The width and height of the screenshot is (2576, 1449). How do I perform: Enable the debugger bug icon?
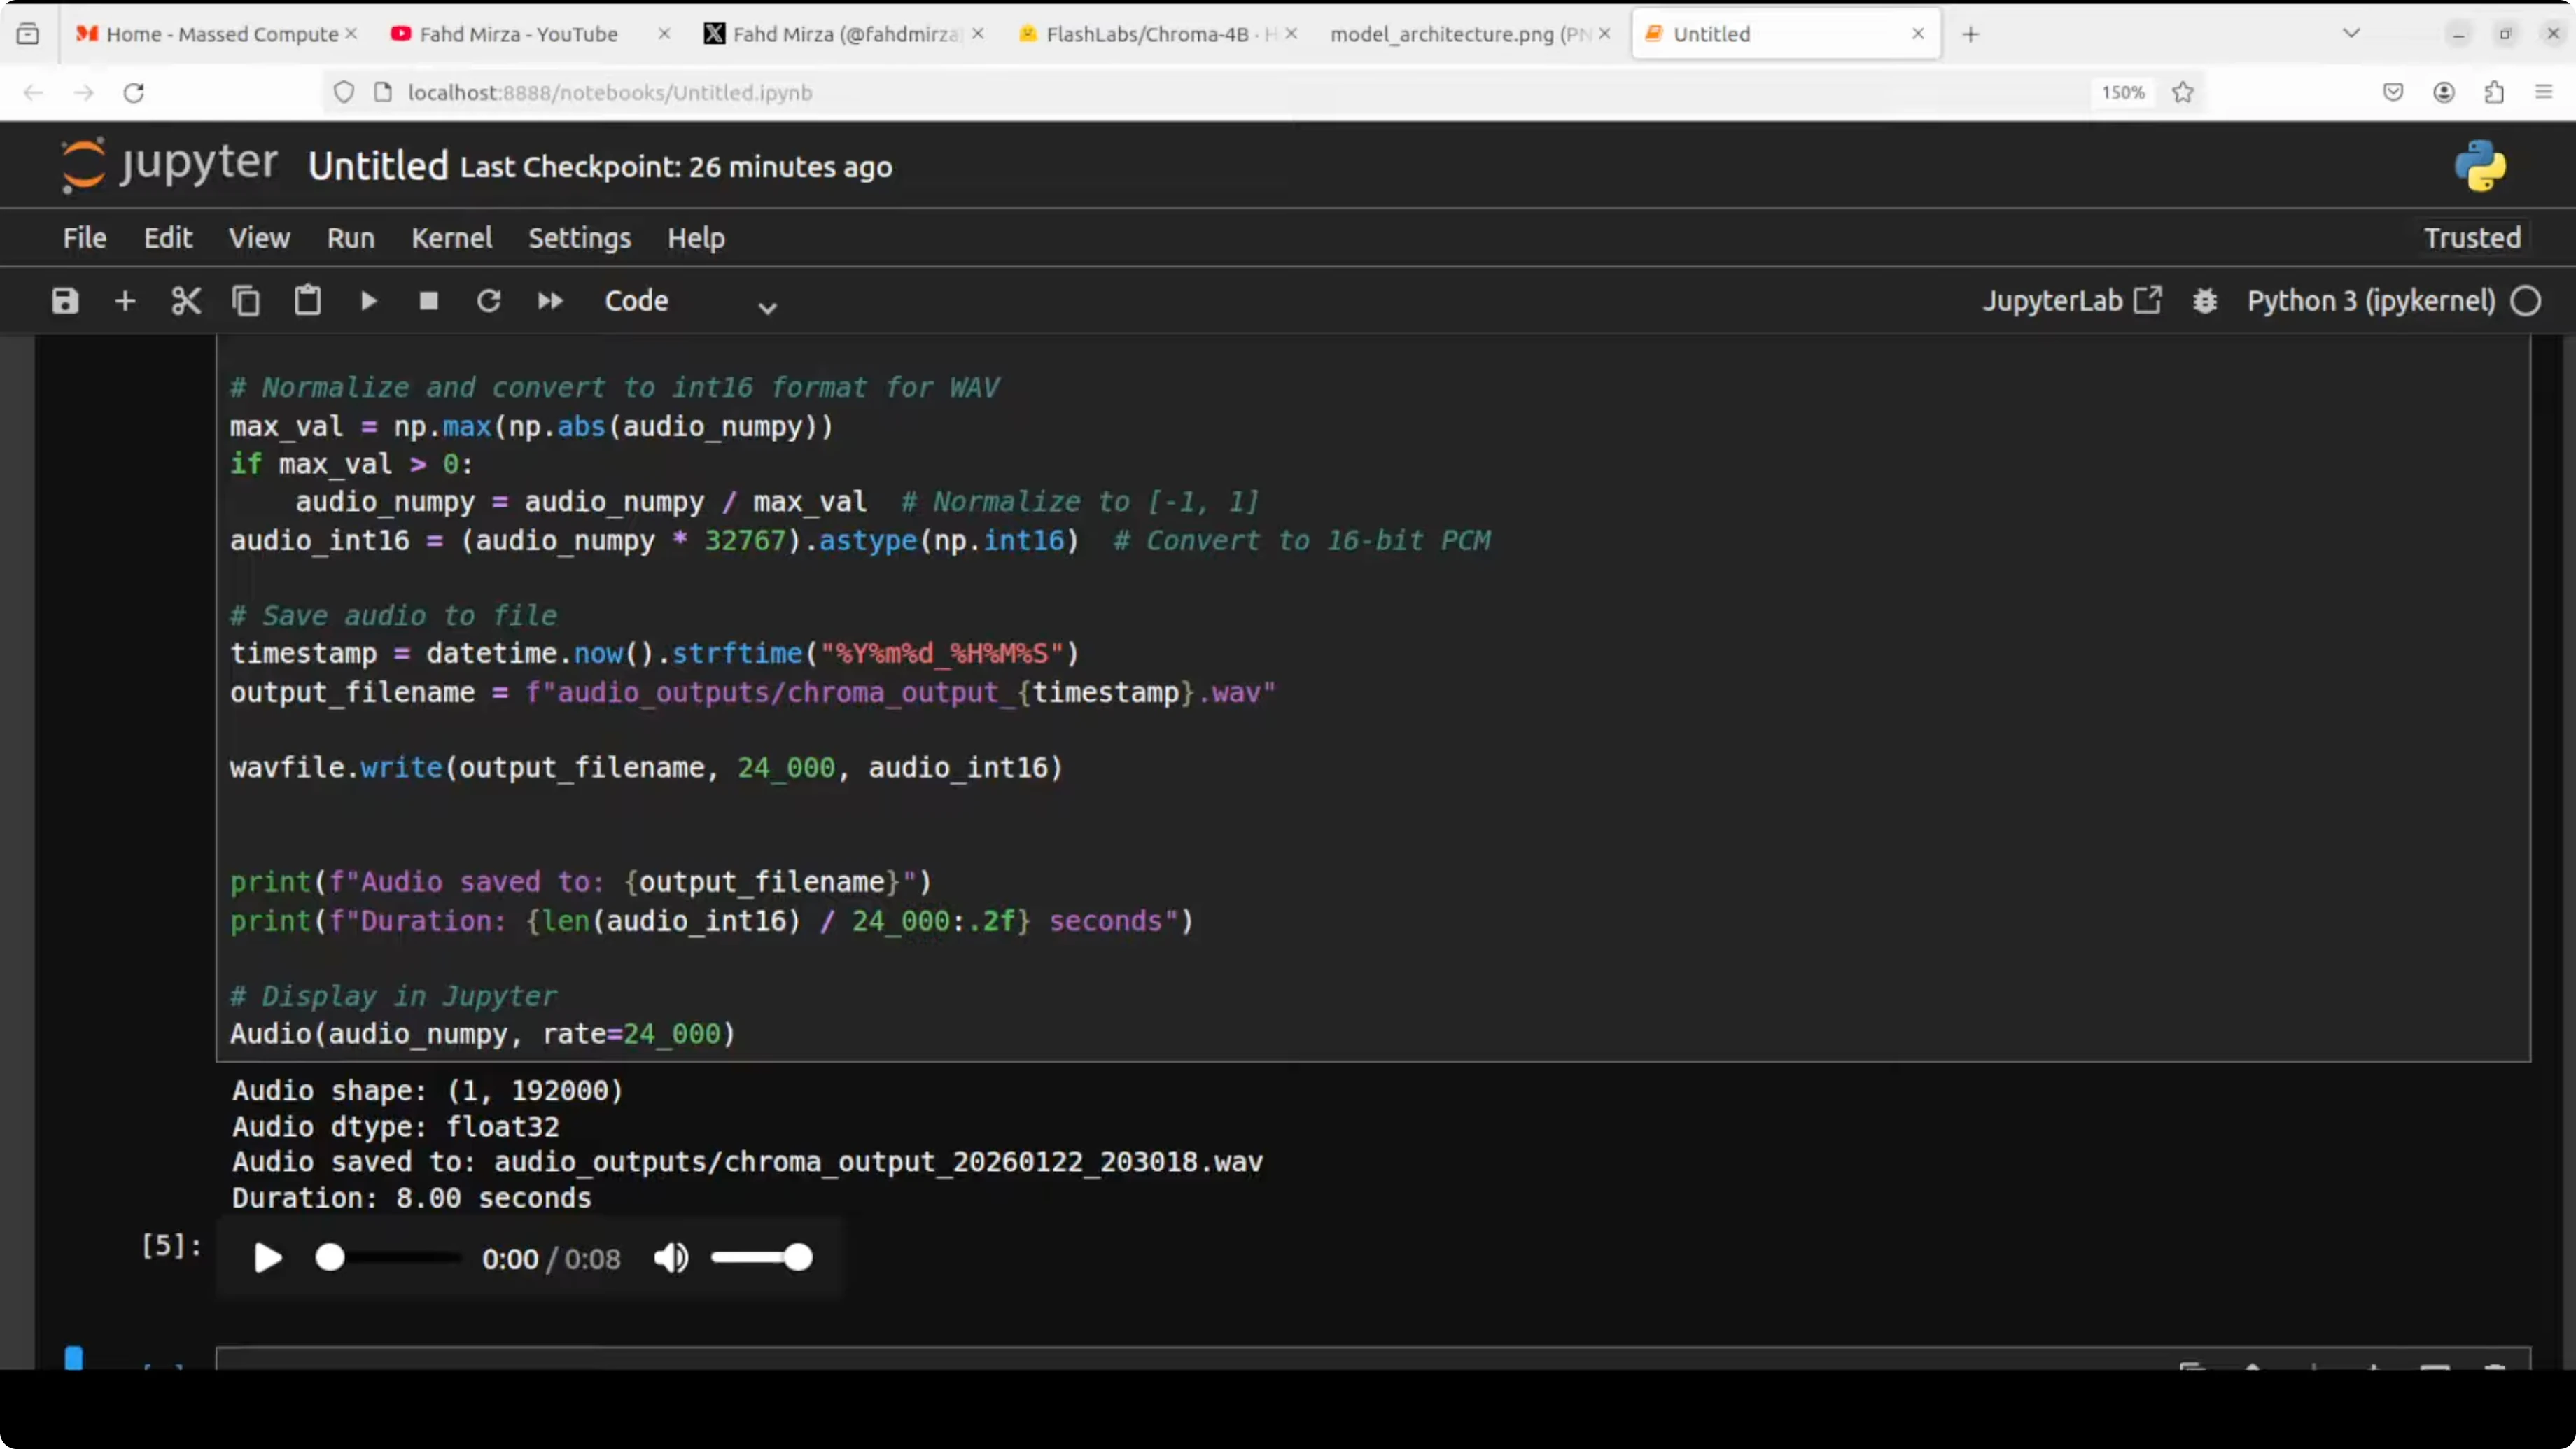pos(2205,301)
